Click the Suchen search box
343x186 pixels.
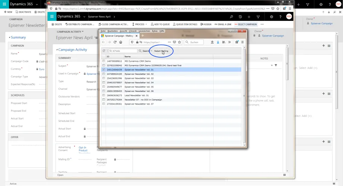(x=194, y=42)
